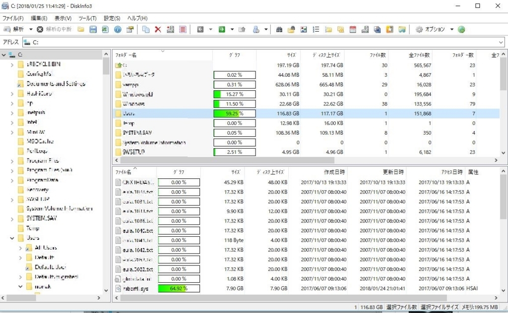Screen dimensions: 508x313
Task: Click the user icon in toolbar
Action: pos(256,29)
